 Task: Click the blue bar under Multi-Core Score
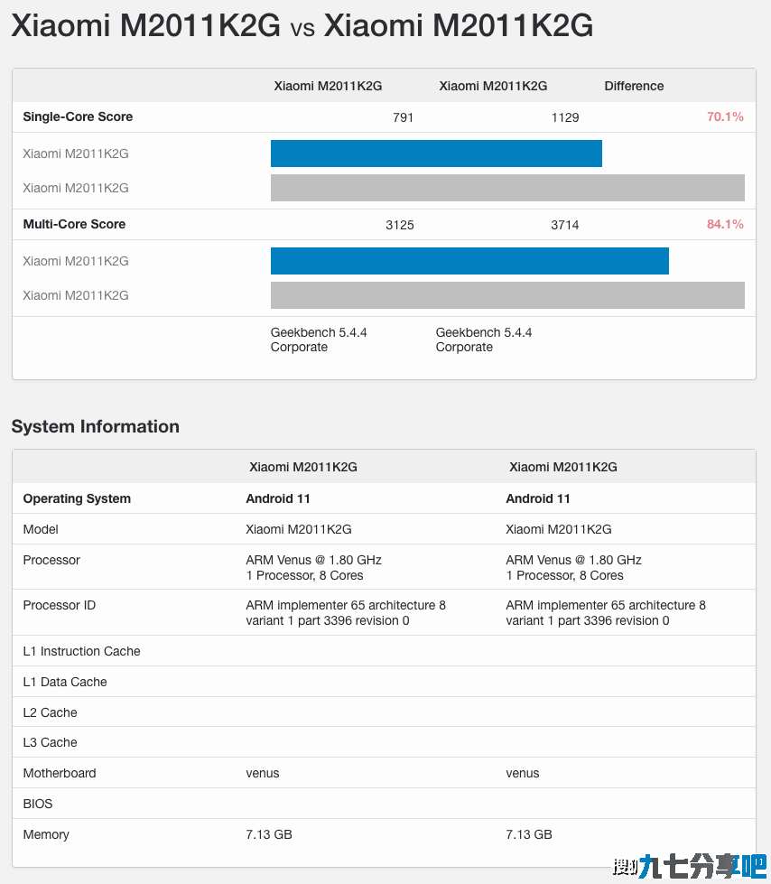[469, 261]
